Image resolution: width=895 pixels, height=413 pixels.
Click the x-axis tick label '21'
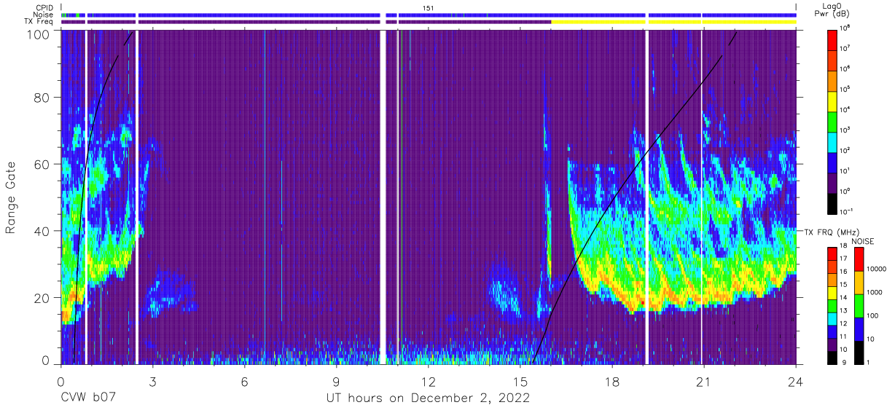coord(704,380)
